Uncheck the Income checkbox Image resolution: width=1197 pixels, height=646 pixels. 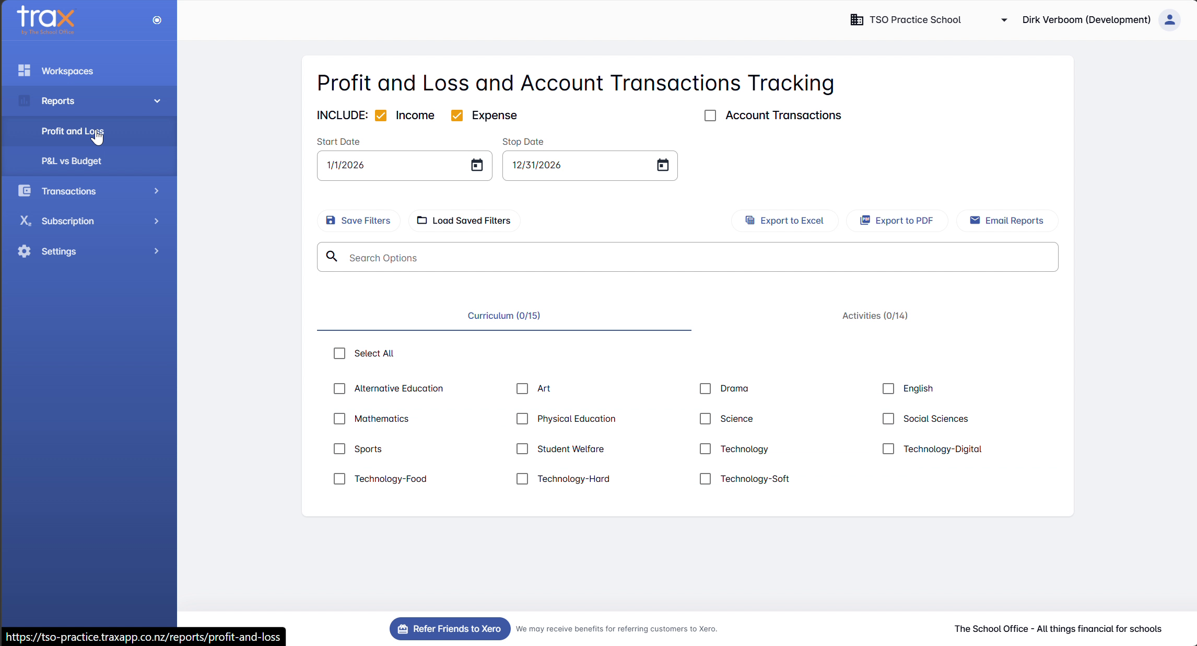click(381, 116)
